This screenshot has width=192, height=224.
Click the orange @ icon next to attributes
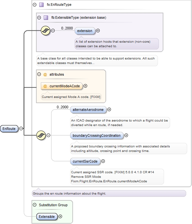(x=45, y=74)
